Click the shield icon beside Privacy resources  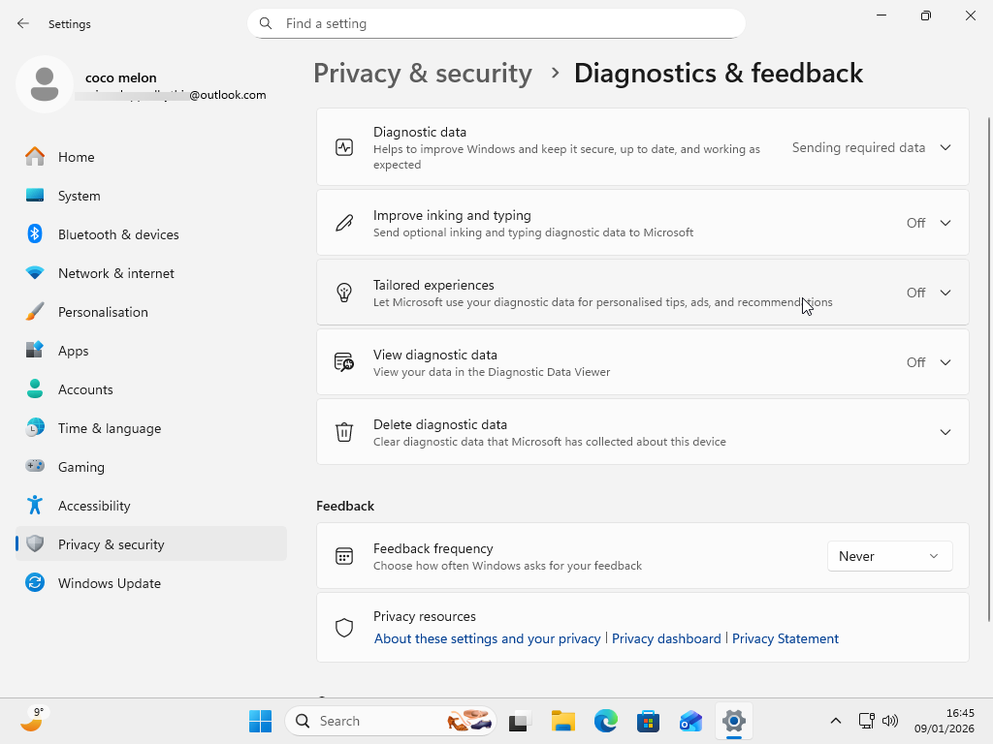click(344, 627)
